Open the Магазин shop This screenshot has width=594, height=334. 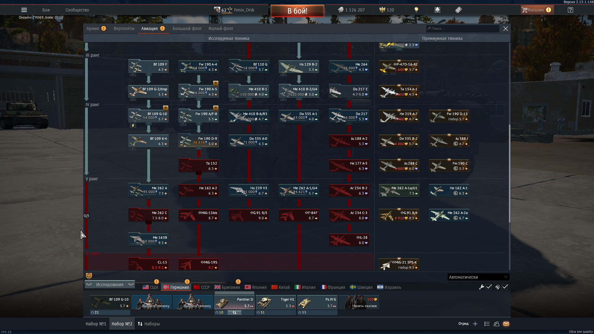point(537,10)
